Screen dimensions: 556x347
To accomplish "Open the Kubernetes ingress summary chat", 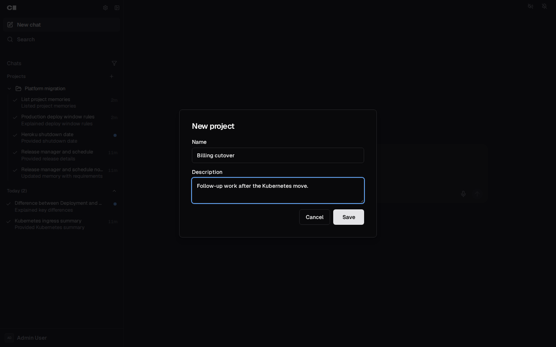I will pyautogui.click(x=62, y=224).
